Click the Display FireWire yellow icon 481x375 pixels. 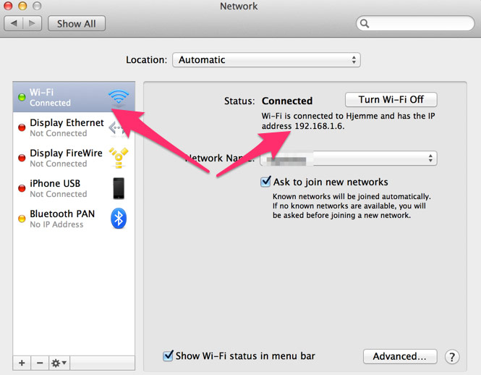click(119, 158)
